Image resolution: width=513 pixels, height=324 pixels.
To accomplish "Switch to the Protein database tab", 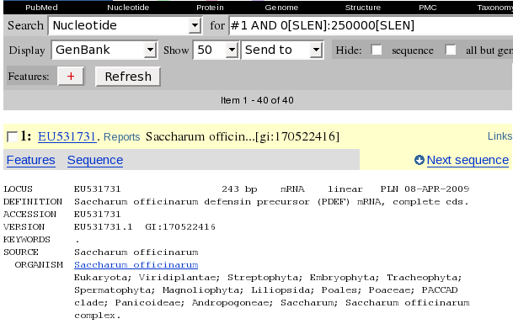I will tap(210, 8).
